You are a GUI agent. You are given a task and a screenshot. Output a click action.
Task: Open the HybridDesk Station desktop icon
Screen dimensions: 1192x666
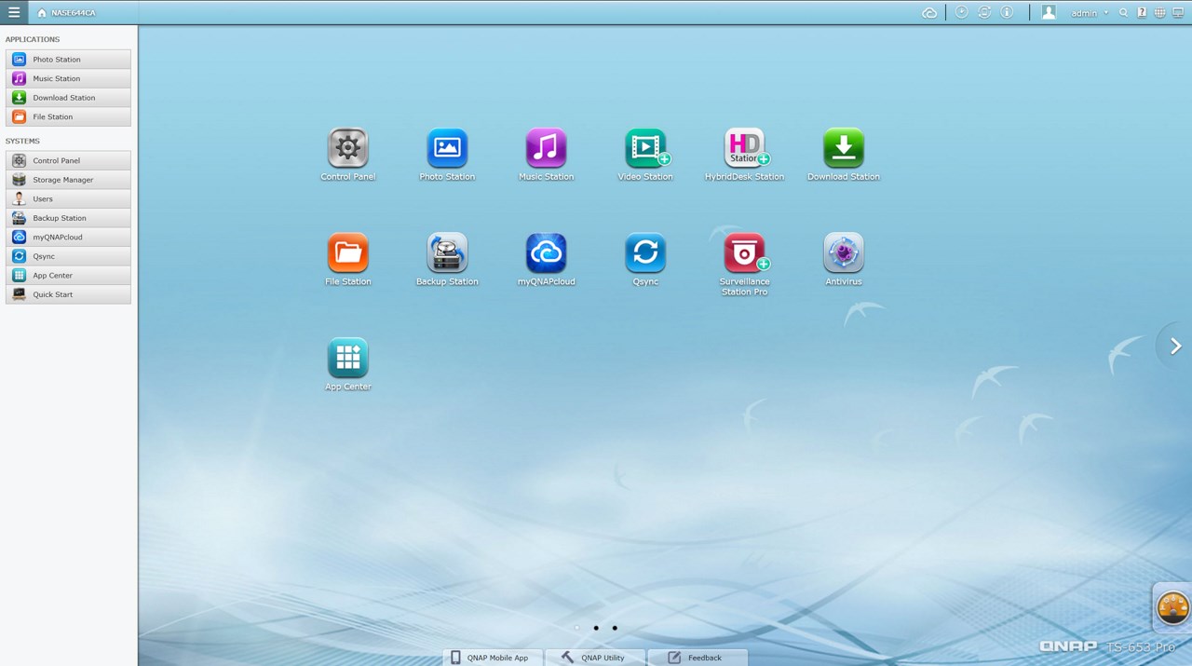coord(744,148)
